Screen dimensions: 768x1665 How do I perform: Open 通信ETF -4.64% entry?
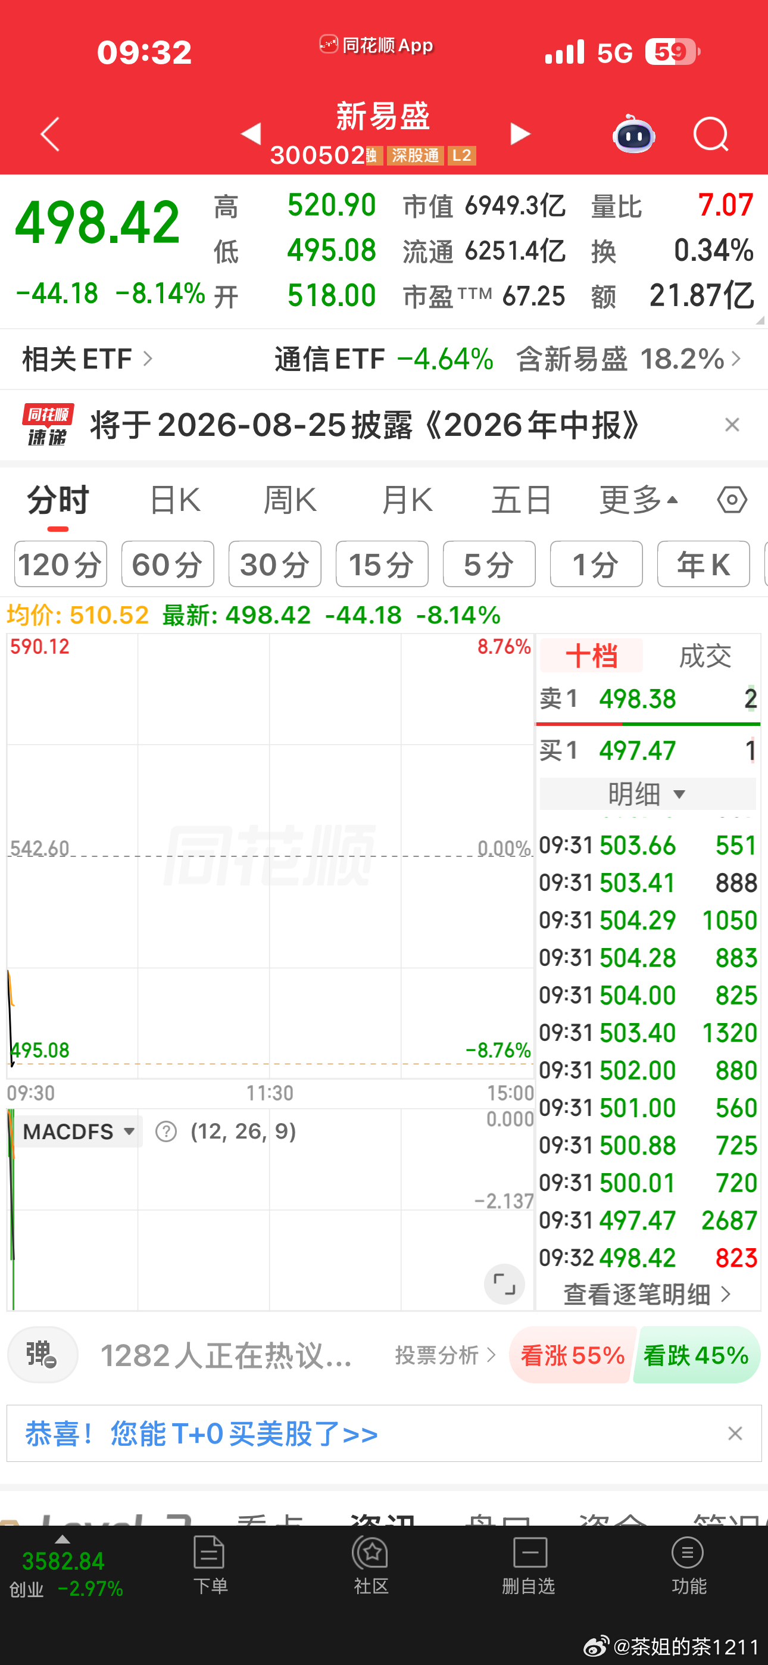[384, 359]
